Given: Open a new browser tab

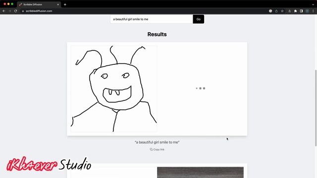Looking at the screenshot, I should pos(65,4).
